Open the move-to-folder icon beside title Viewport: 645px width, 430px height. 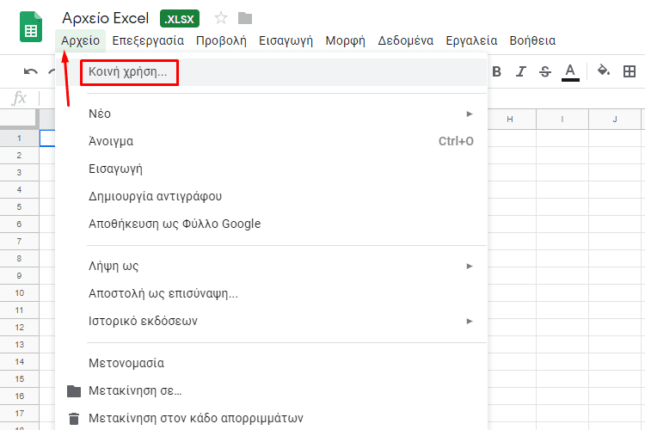point(245,18)
